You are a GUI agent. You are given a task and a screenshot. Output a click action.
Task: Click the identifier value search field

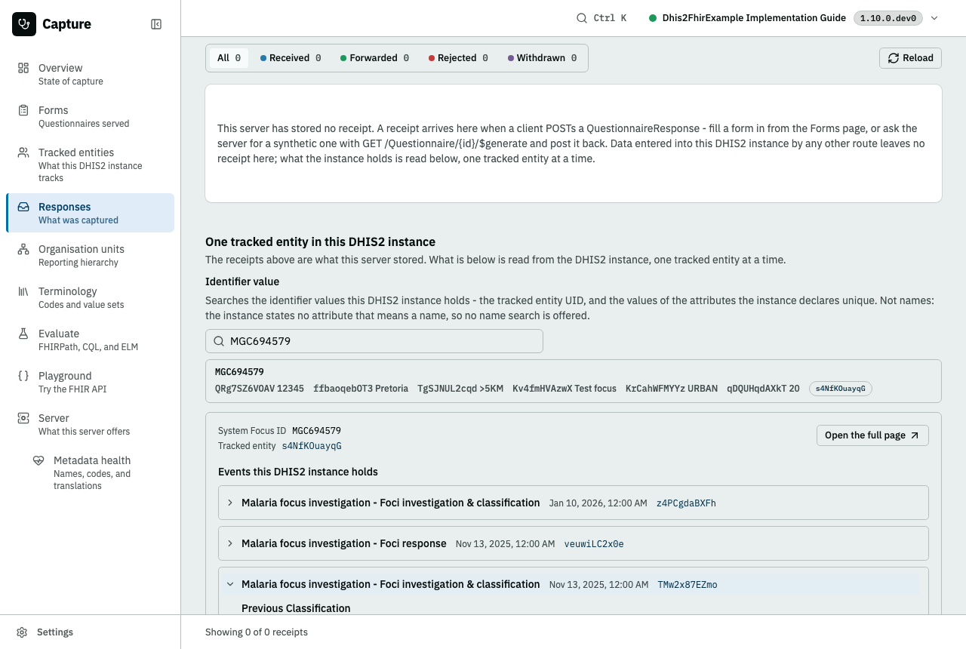click(374, 341)
